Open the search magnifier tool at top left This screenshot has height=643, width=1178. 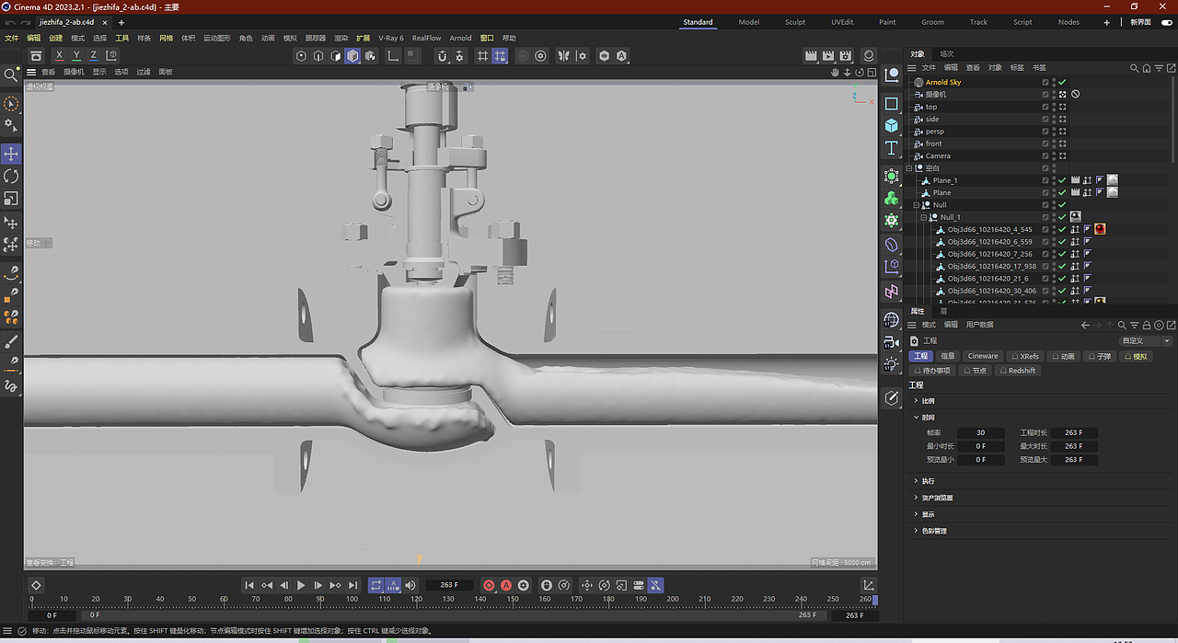[x=11, y=75]
